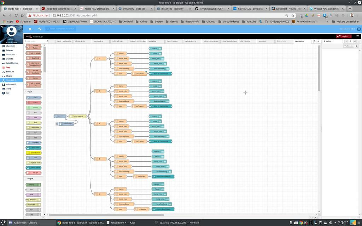Viewport: 362px width, 226px height.
Task: Open the Konsole window in the taskbar
Action: (177, 223)
